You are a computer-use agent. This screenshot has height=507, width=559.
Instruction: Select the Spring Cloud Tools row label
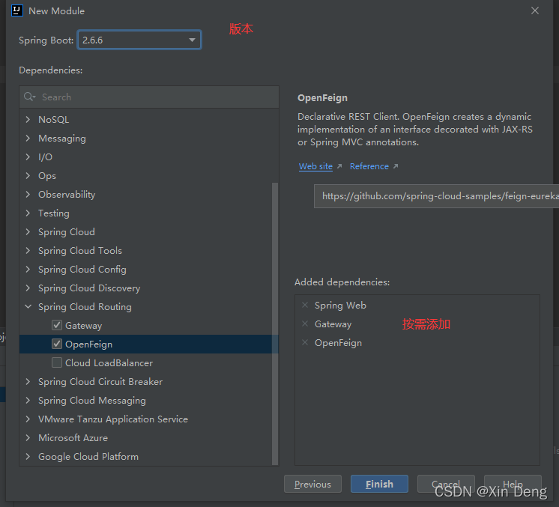[80, 250]
